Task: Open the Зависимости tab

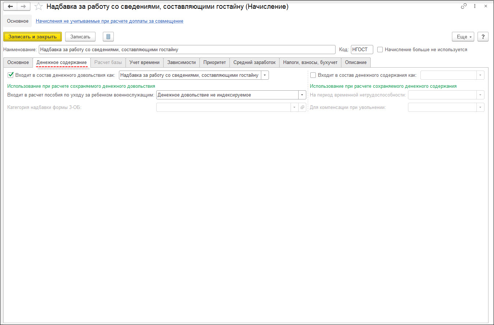Action: (181, 63)
